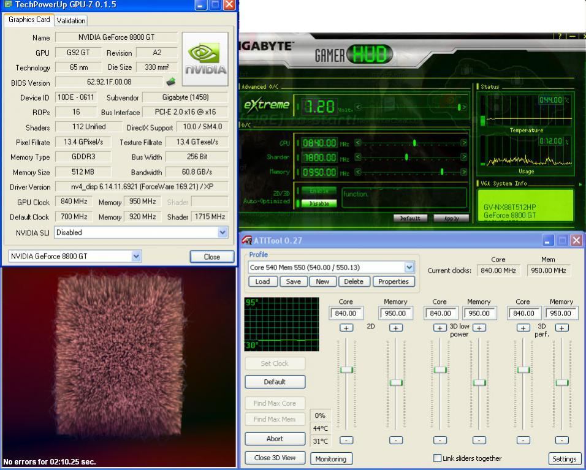Turn on Enable for 2D/3D Auto-Optimized
586x470 pixels.
tap(319, 191)
